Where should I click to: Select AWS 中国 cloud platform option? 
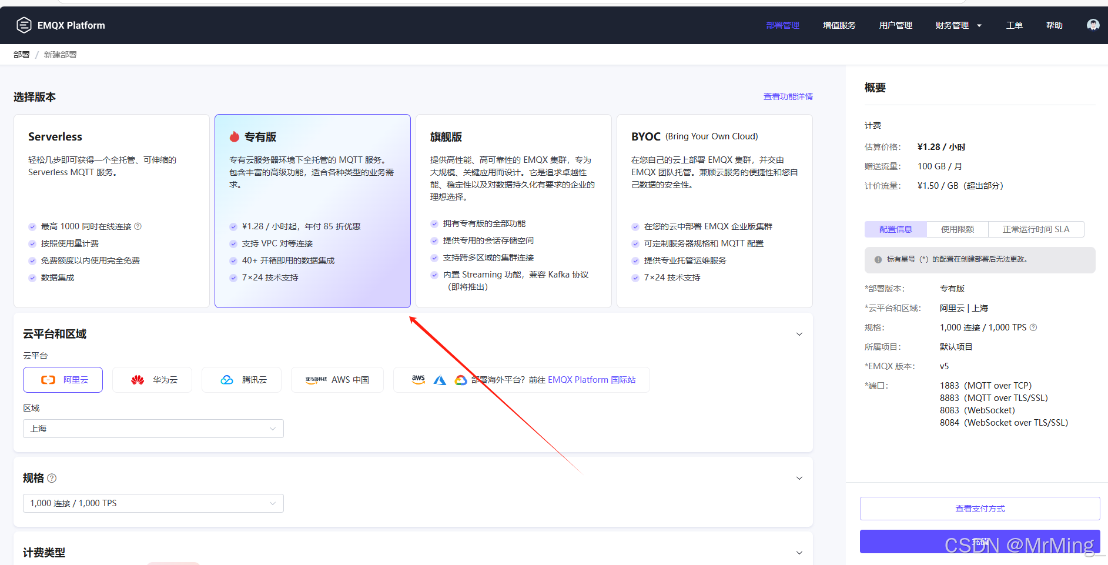337,380
